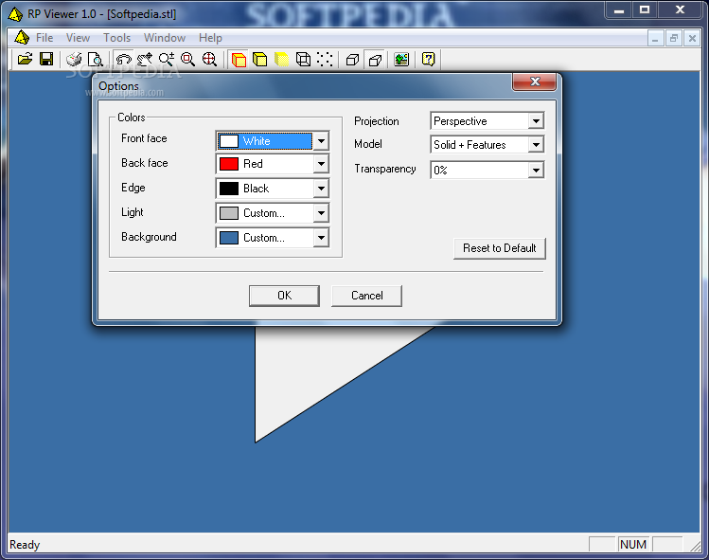
Task: Click the red Back face swatch
Action: pyautogui.click(x=229, y=163)
